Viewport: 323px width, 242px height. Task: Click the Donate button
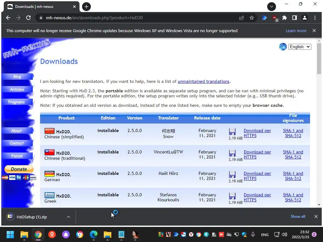point(19,169)
